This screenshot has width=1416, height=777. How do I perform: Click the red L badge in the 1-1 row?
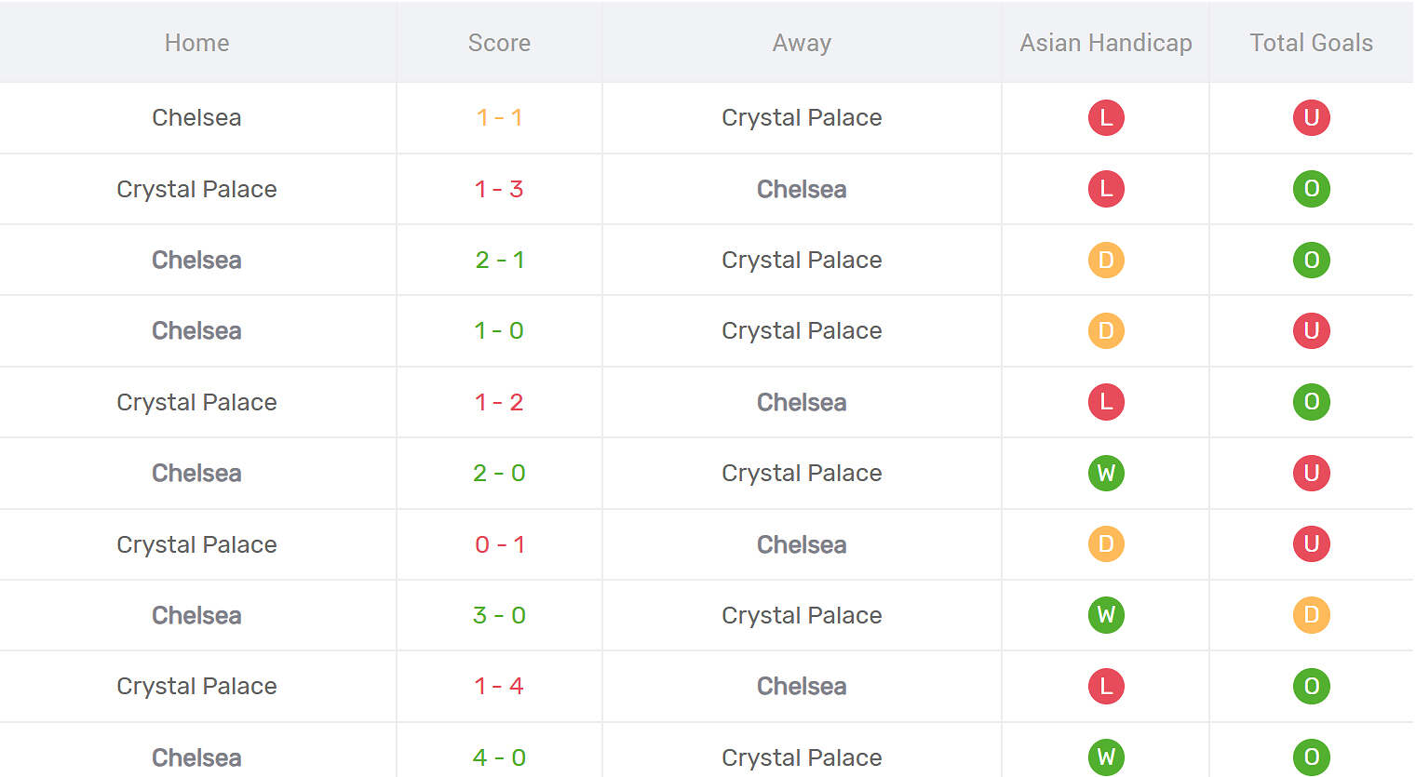(1106, 118)
